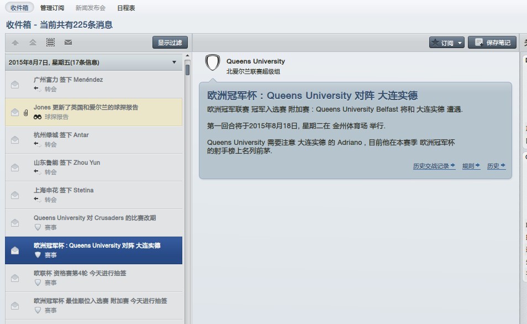Open the 历史 link in message
Viewport: 527px width, 324px height.
[x=496, y=166]
